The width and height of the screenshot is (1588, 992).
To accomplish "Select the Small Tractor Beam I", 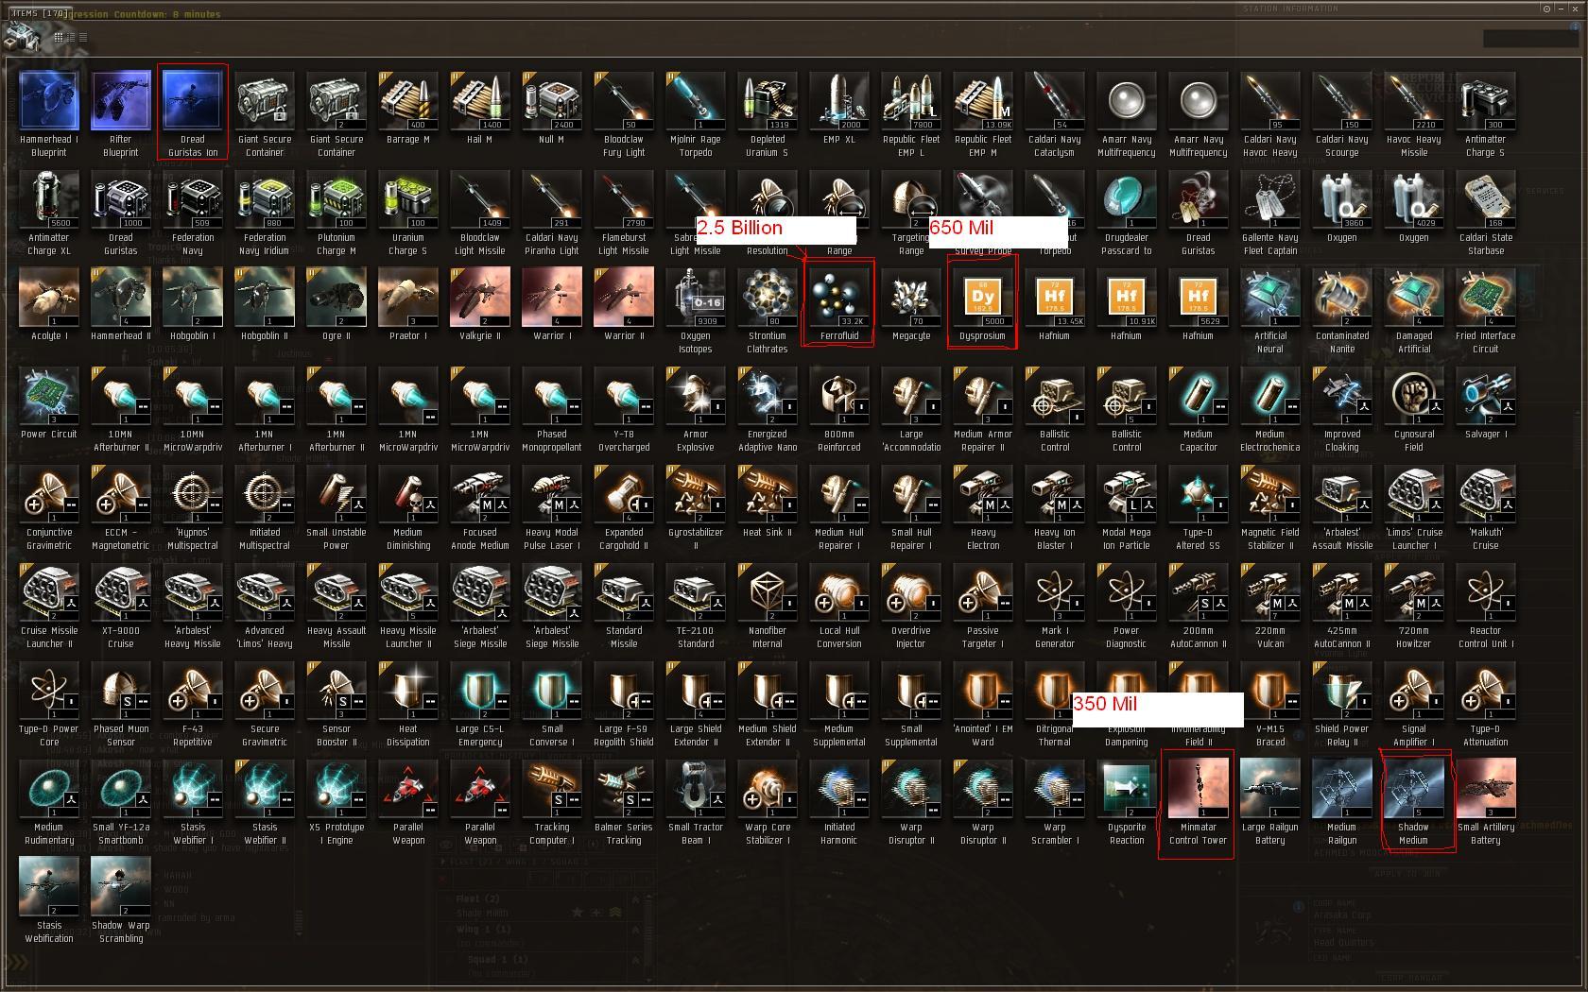I will 696,801.
